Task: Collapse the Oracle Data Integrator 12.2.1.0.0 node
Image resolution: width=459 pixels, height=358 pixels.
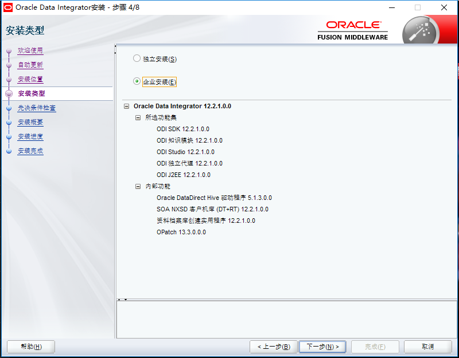Action: point(126,106)
